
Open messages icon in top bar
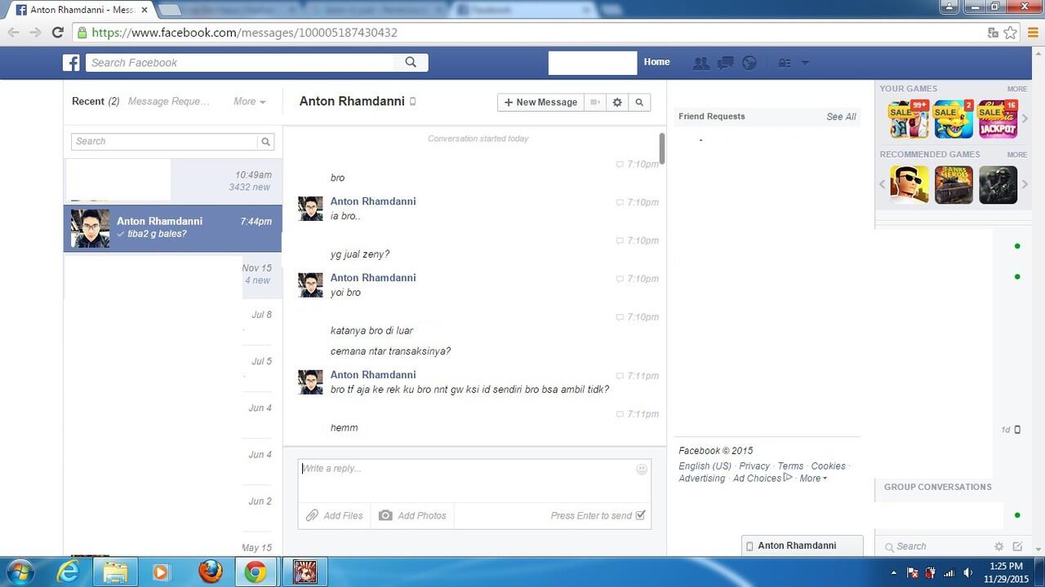click(725, 63)
